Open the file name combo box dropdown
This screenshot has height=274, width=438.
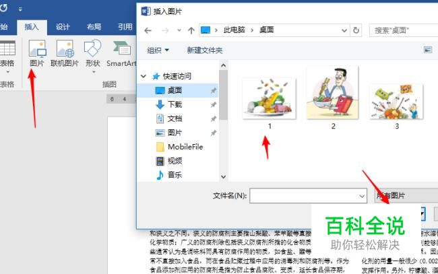tap(362, 196)
